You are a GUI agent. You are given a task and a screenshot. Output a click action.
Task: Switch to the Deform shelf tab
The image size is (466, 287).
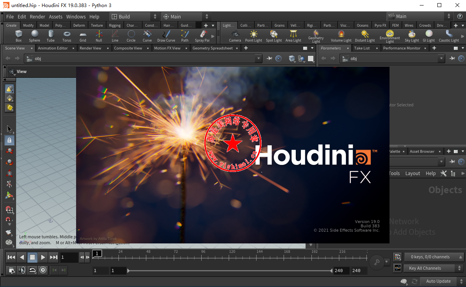(x=79, y=26)
